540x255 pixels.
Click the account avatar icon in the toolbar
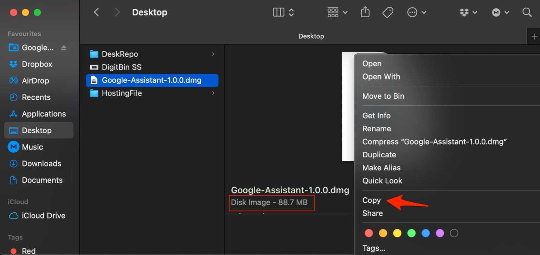(x=496, y=12)
